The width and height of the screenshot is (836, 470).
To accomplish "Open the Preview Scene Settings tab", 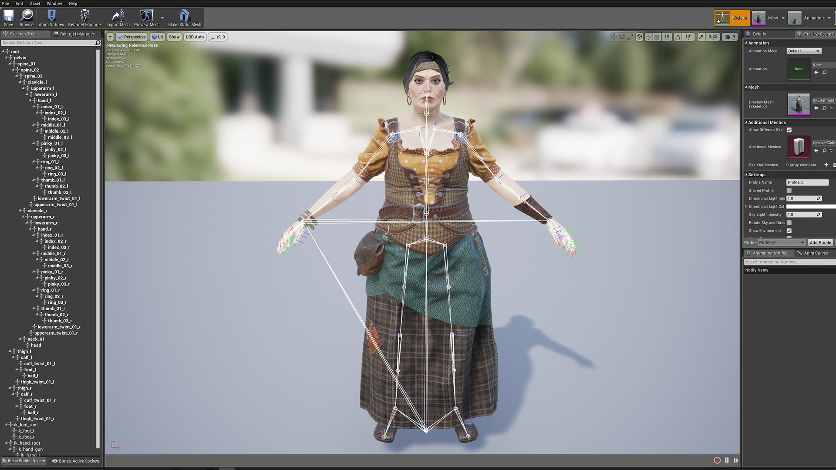I will click(x=816, y=34).
